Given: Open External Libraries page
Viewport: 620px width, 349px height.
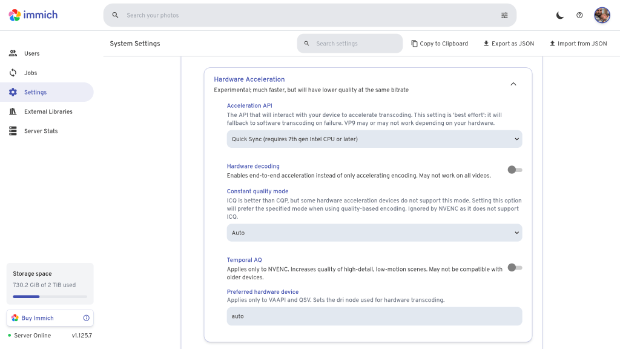Looking at the screenshot, I should coord(48,111).
